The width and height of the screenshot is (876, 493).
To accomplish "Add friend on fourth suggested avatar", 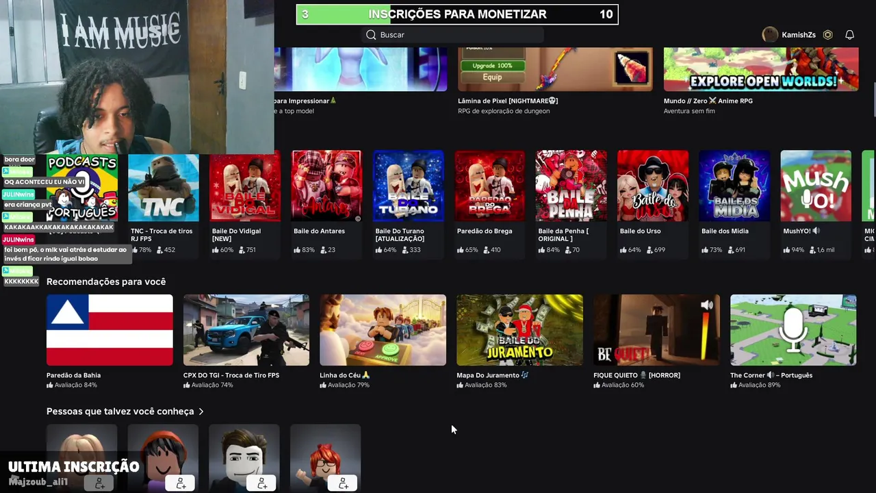I will pos(344,483).
